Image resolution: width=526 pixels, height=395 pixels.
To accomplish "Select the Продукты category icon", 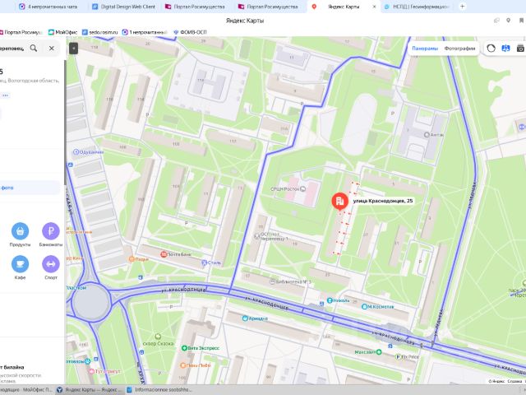I will pos(20,231).
